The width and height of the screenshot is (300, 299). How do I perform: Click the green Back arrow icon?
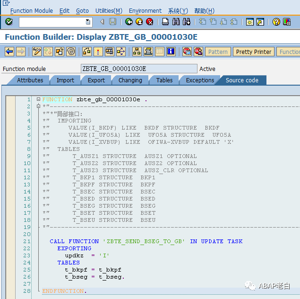coord(129,22)
